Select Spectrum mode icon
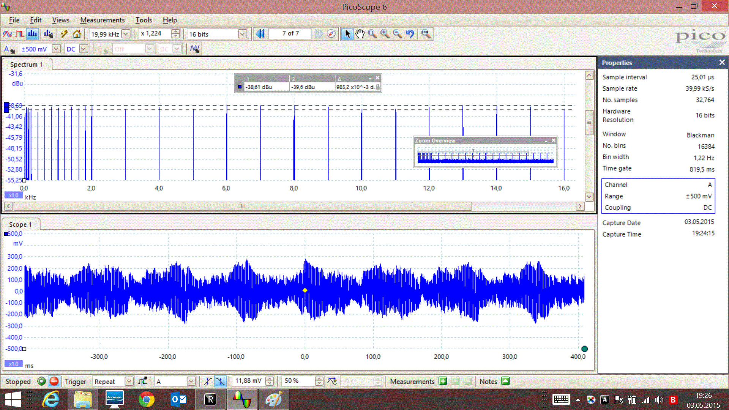 33,34
